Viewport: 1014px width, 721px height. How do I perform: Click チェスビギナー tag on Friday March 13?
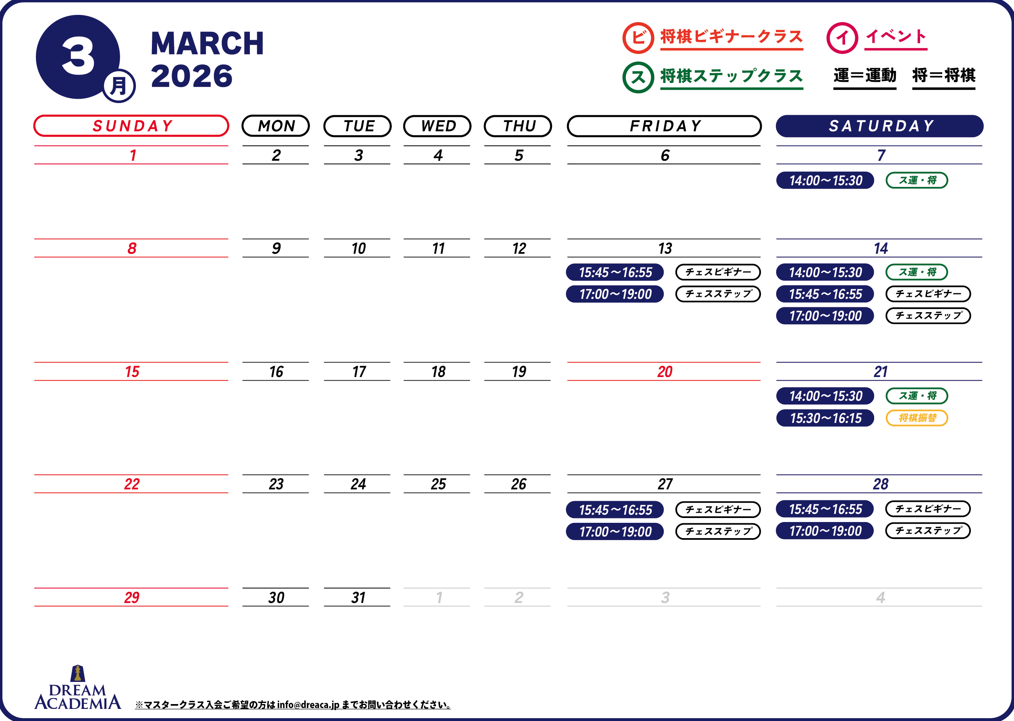click(718, 272)
